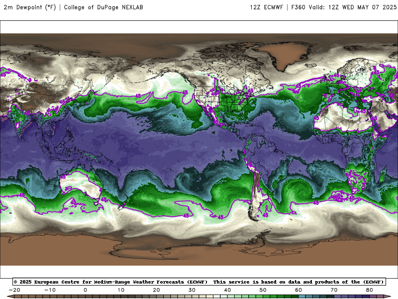Click the 50 colorbar scale label
This screenshot has height=299, width=398.
[263, 290]
